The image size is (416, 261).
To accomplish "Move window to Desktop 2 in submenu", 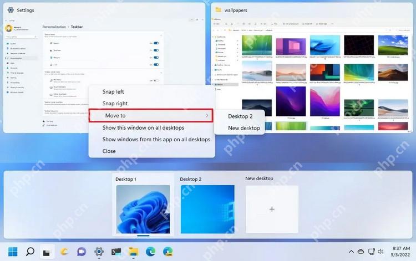I will point(240,116).
